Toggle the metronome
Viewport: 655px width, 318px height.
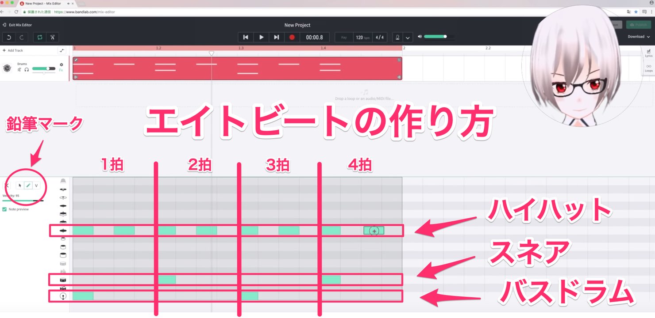click(x=397, y=38)
